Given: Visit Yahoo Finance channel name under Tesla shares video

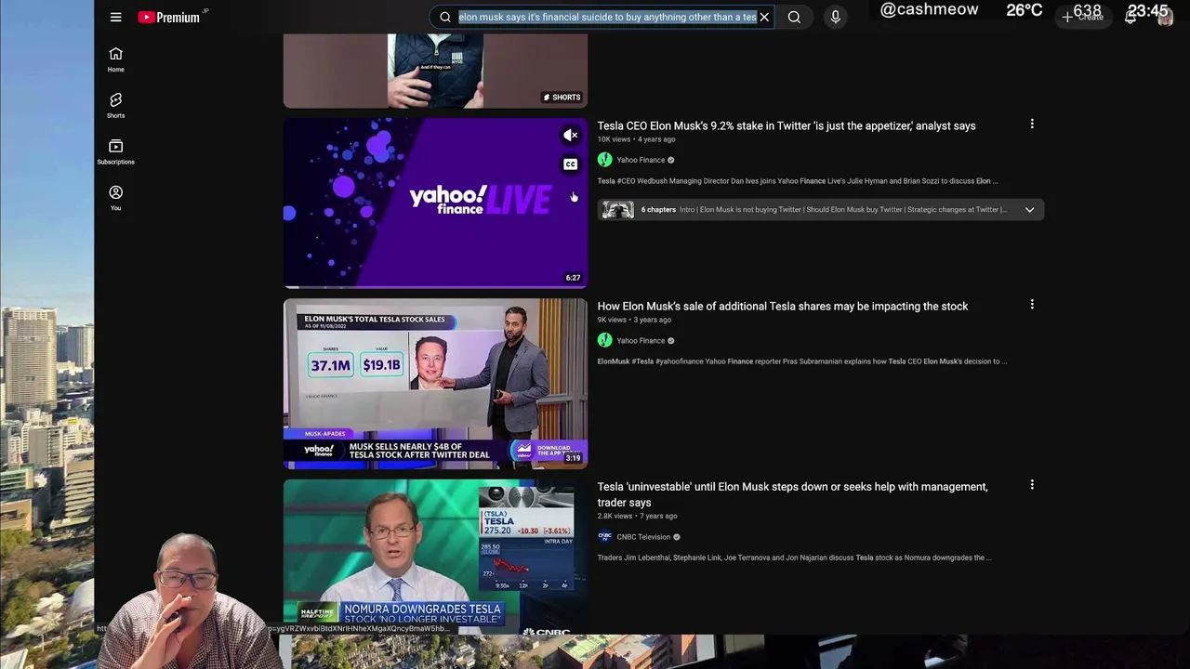Looking at the screenshot, I should (x=641, y=340).
